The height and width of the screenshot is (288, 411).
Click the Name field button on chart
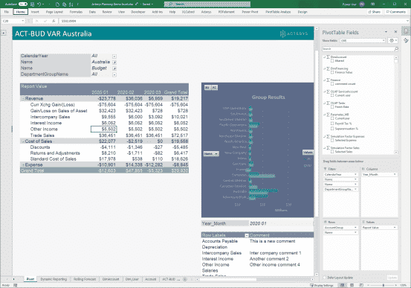point(211,153)
